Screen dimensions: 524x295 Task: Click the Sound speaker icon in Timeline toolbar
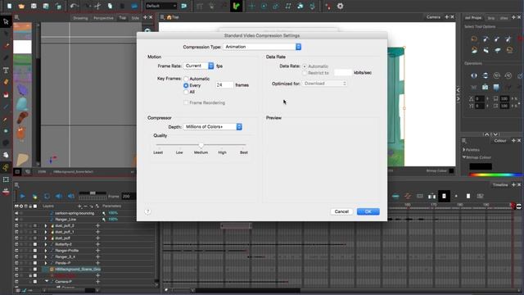(x=59, y=197)
